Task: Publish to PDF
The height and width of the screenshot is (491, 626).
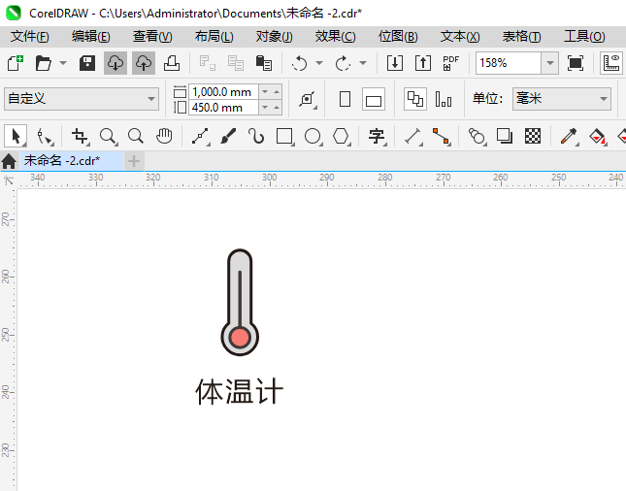Action: (450, 63)
